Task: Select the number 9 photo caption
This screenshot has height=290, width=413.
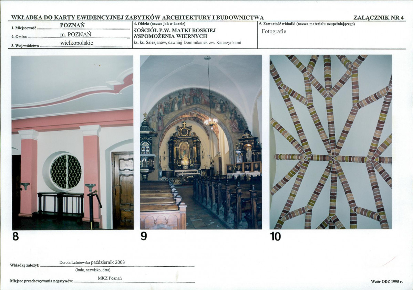Action: 144,237
